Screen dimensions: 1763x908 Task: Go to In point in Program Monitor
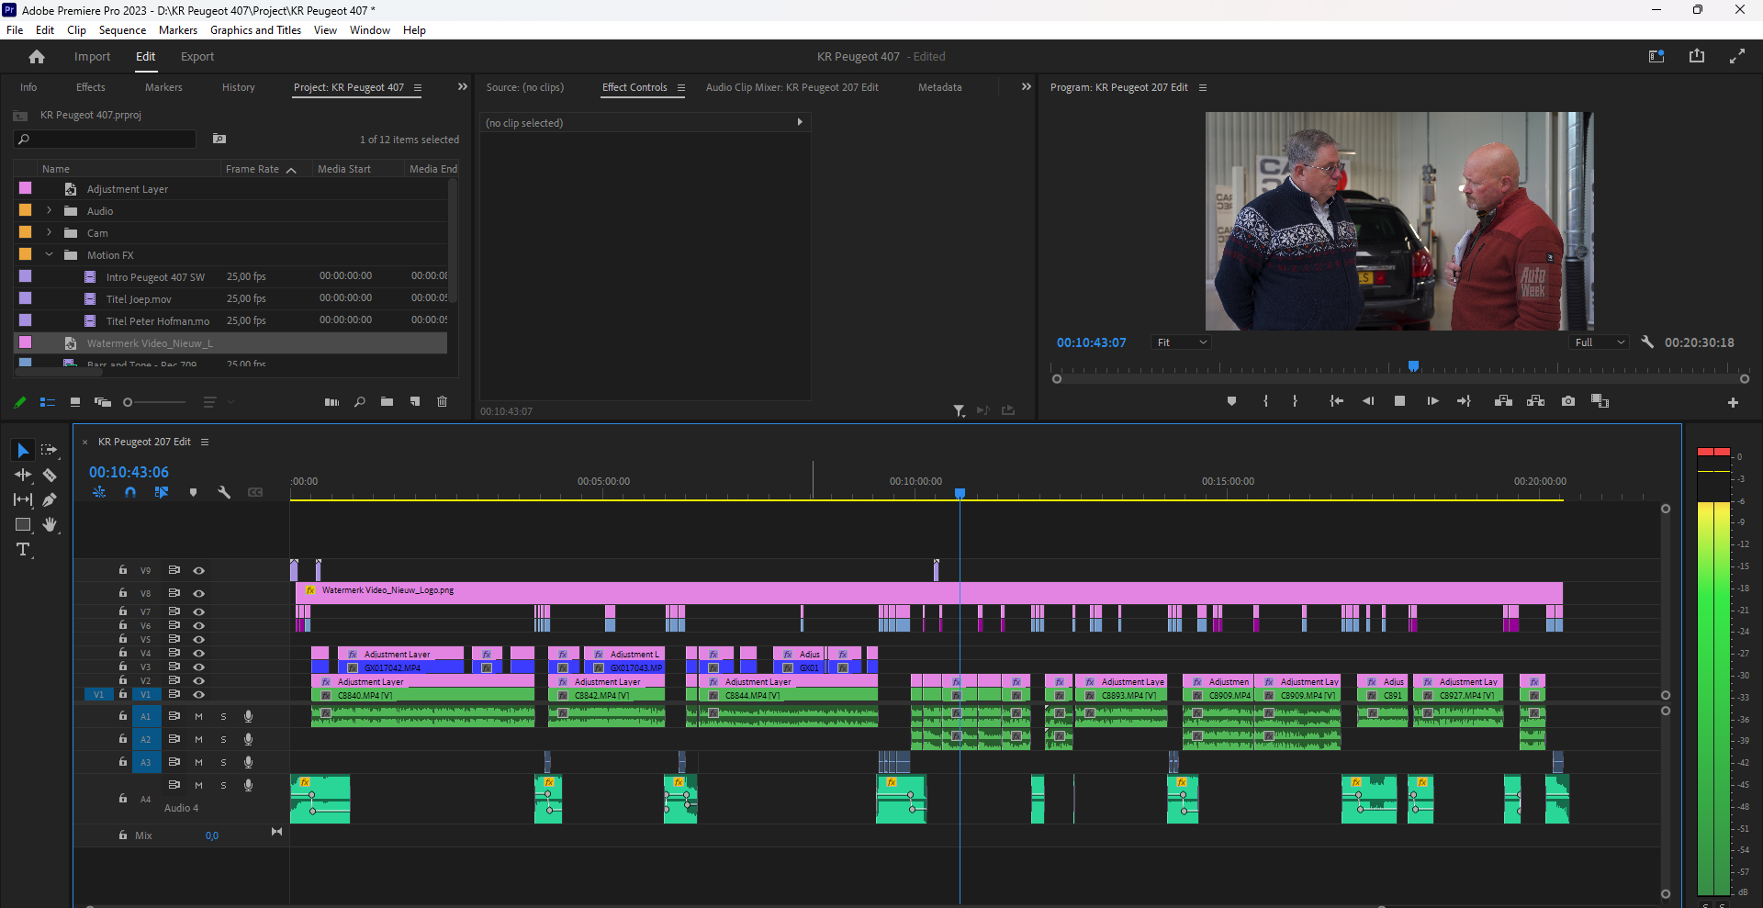[1337, 401]
